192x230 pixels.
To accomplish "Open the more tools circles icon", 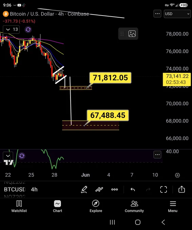I will point(114,189).
